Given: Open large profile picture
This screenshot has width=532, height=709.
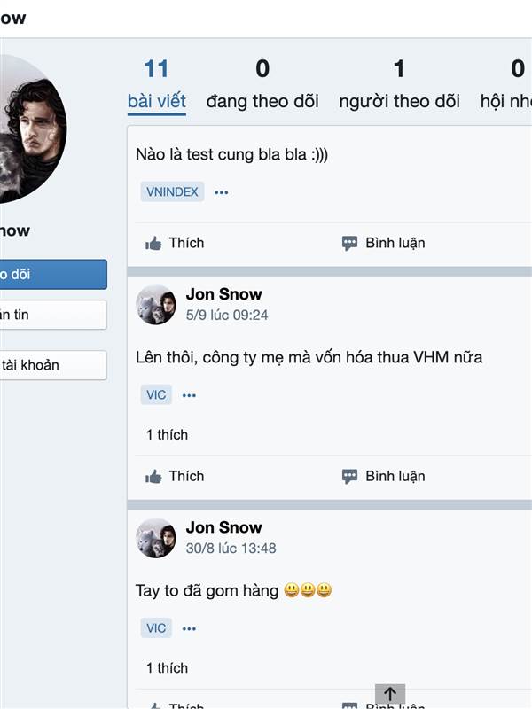Looking at the screenshot, I should [29, 129].
